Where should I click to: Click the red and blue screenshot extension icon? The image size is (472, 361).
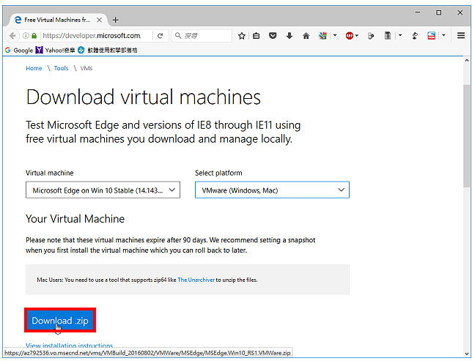tap(432, 36)
